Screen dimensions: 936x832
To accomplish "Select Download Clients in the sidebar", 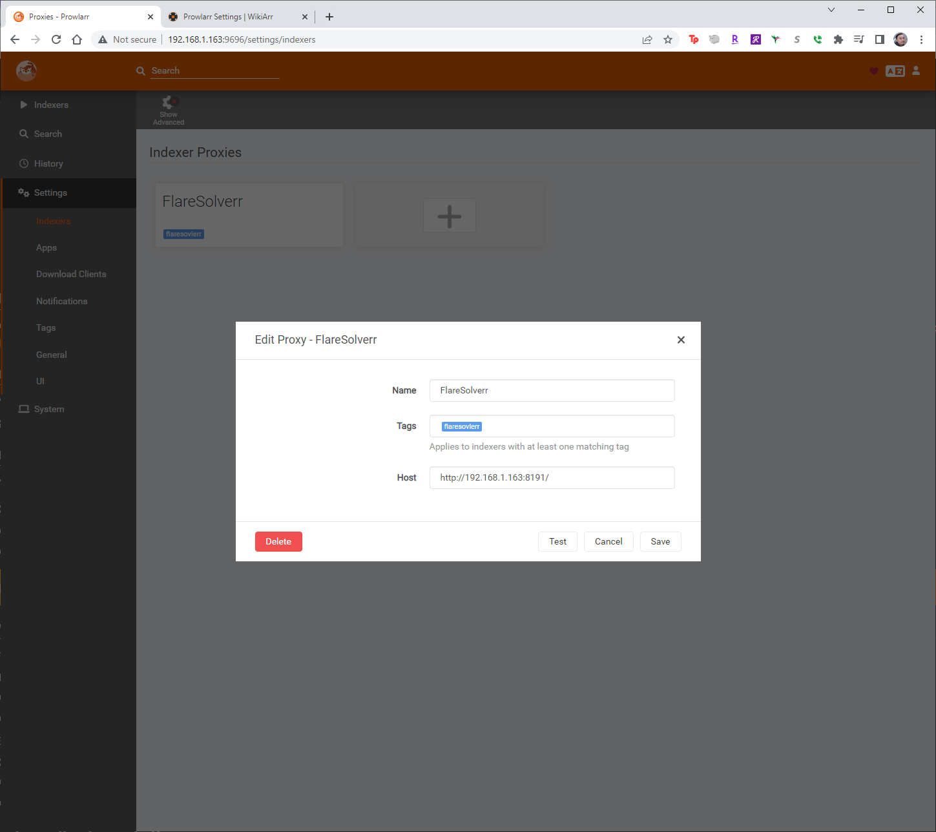I will click(71, 274).
